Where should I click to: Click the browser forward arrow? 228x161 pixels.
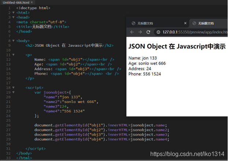[x=140, y=32]
